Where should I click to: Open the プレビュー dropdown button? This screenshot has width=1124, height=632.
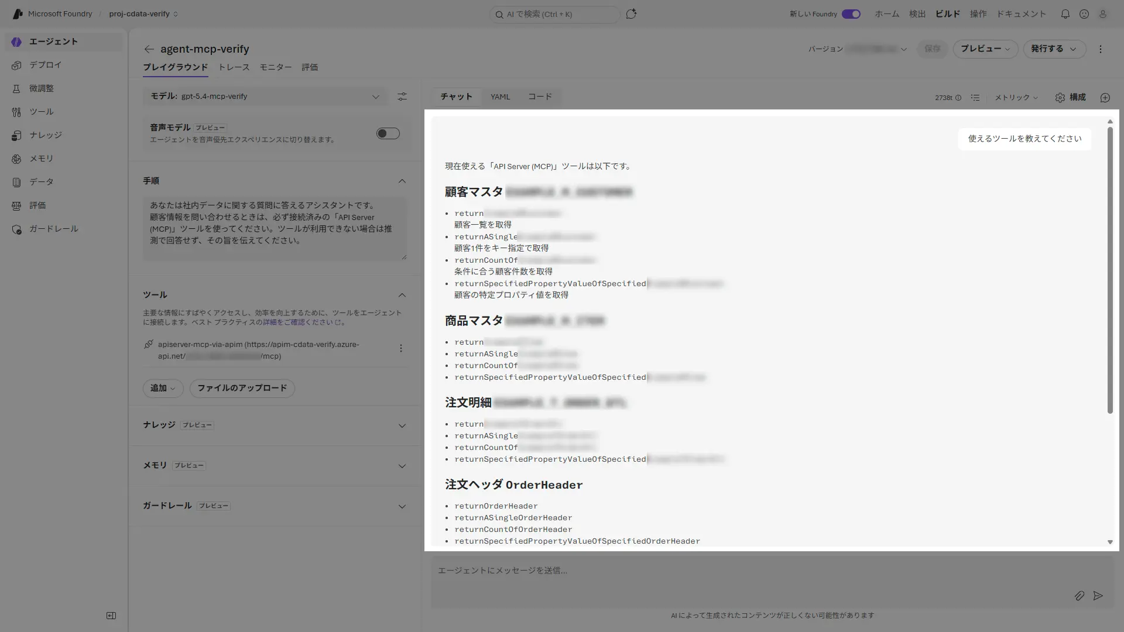point(986,49)
